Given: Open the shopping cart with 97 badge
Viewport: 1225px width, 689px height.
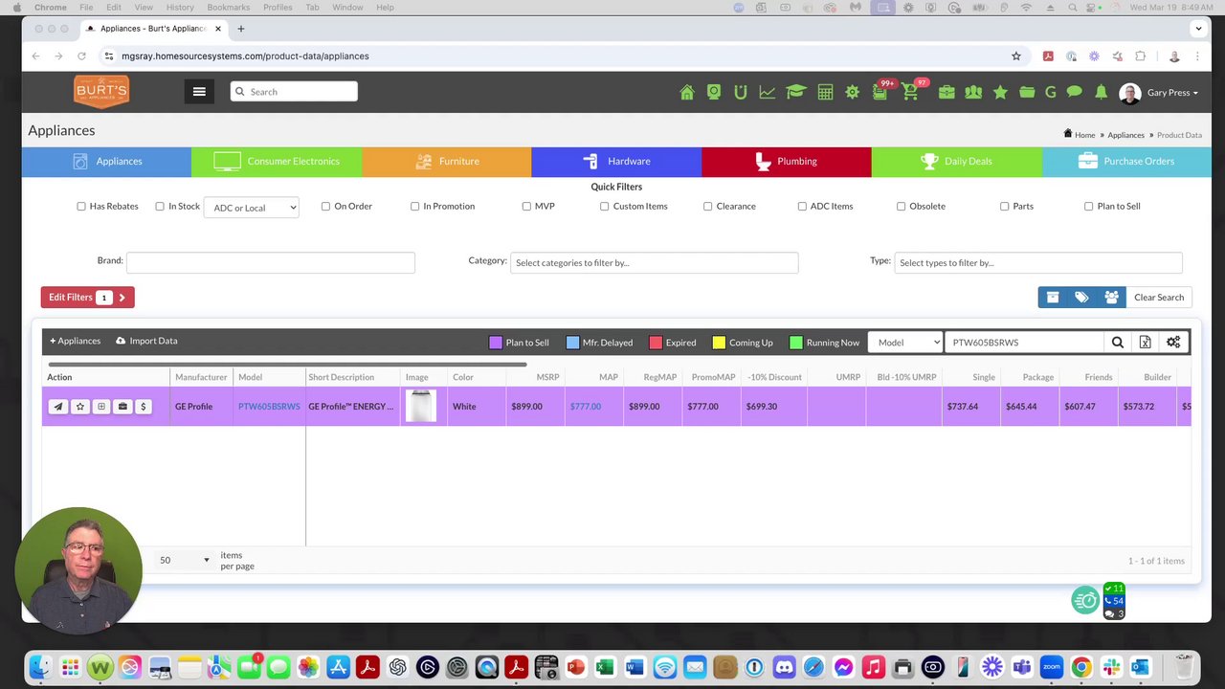Looking at the screenshot, I should [910, 92].
